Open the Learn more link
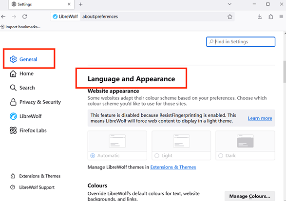The height and width of the screenshot is (201, 286). pos(260,118)
